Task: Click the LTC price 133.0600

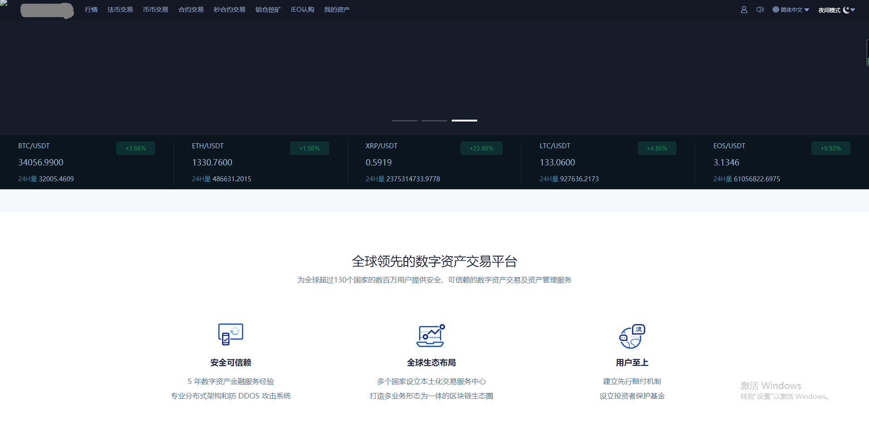Action: (557, 162)
